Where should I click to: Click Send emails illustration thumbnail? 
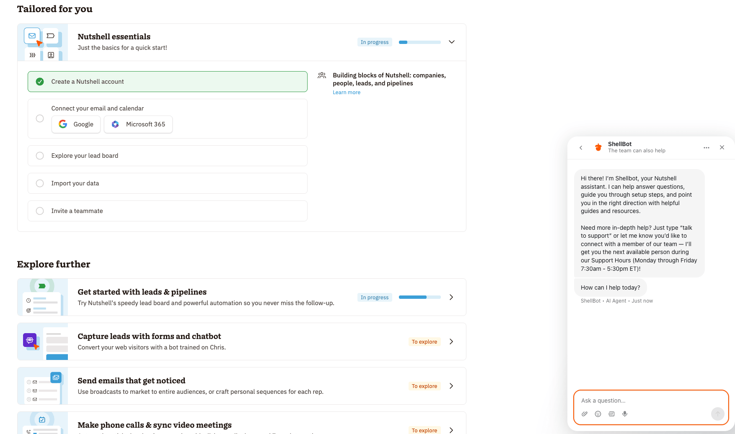click(x=43, y=386)
